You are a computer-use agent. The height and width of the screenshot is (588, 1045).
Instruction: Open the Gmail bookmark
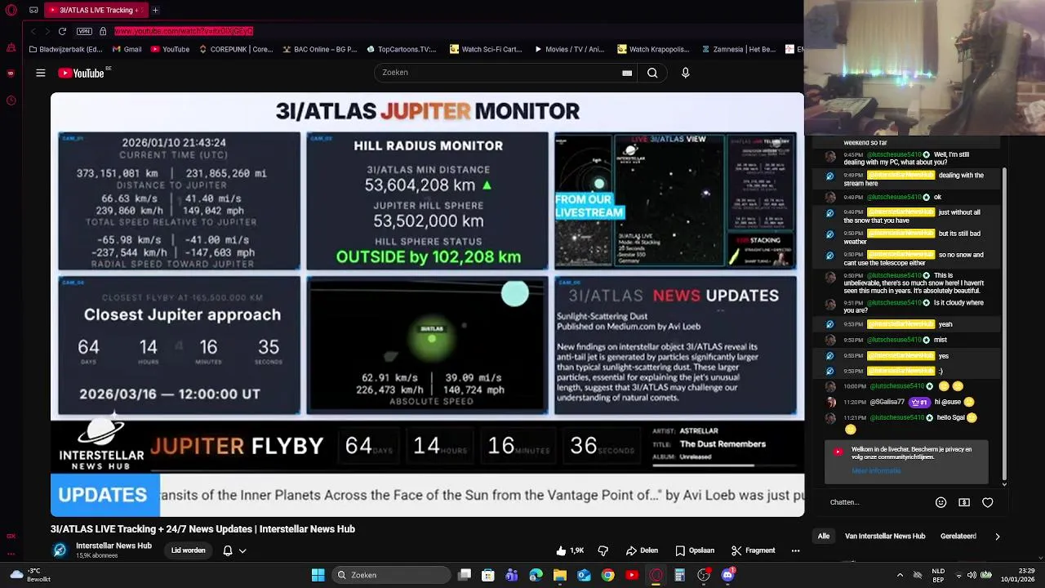pos(127,49)
